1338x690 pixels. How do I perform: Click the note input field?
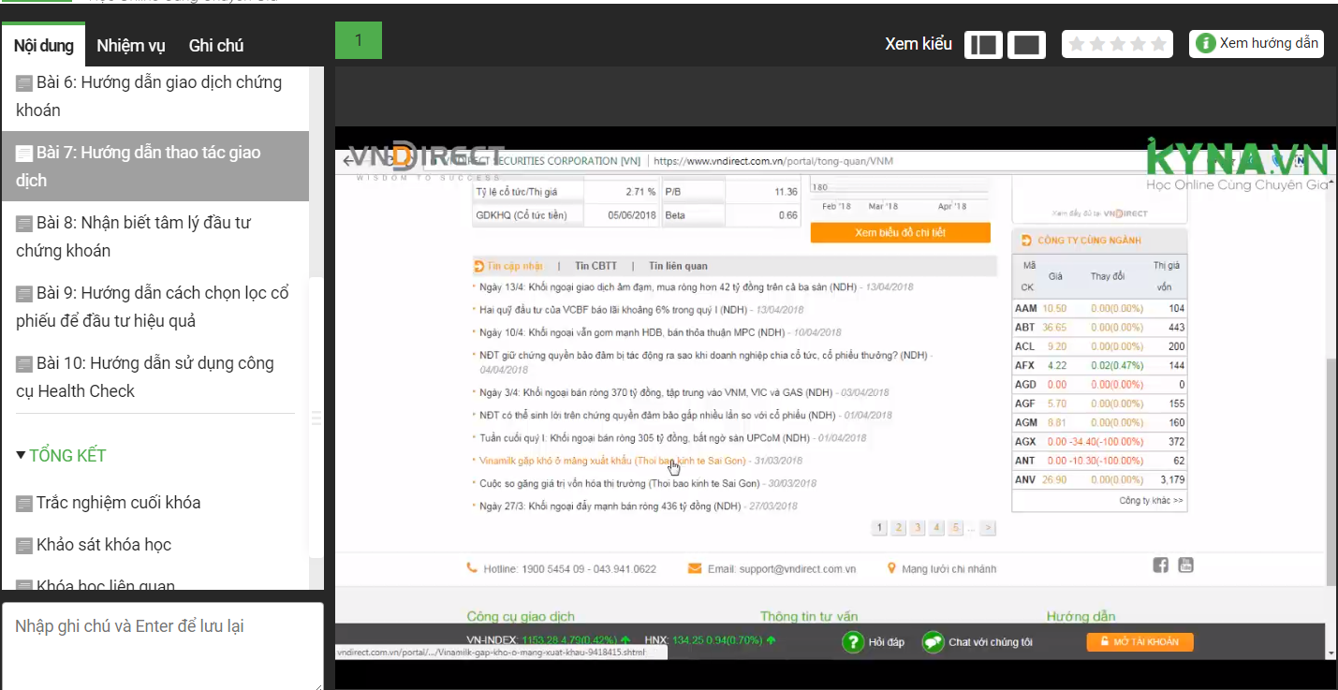(162, 646)
